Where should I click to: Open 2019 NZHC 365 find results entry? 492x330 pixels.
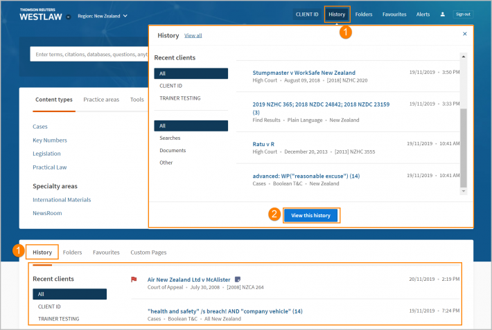click(321, 108)
